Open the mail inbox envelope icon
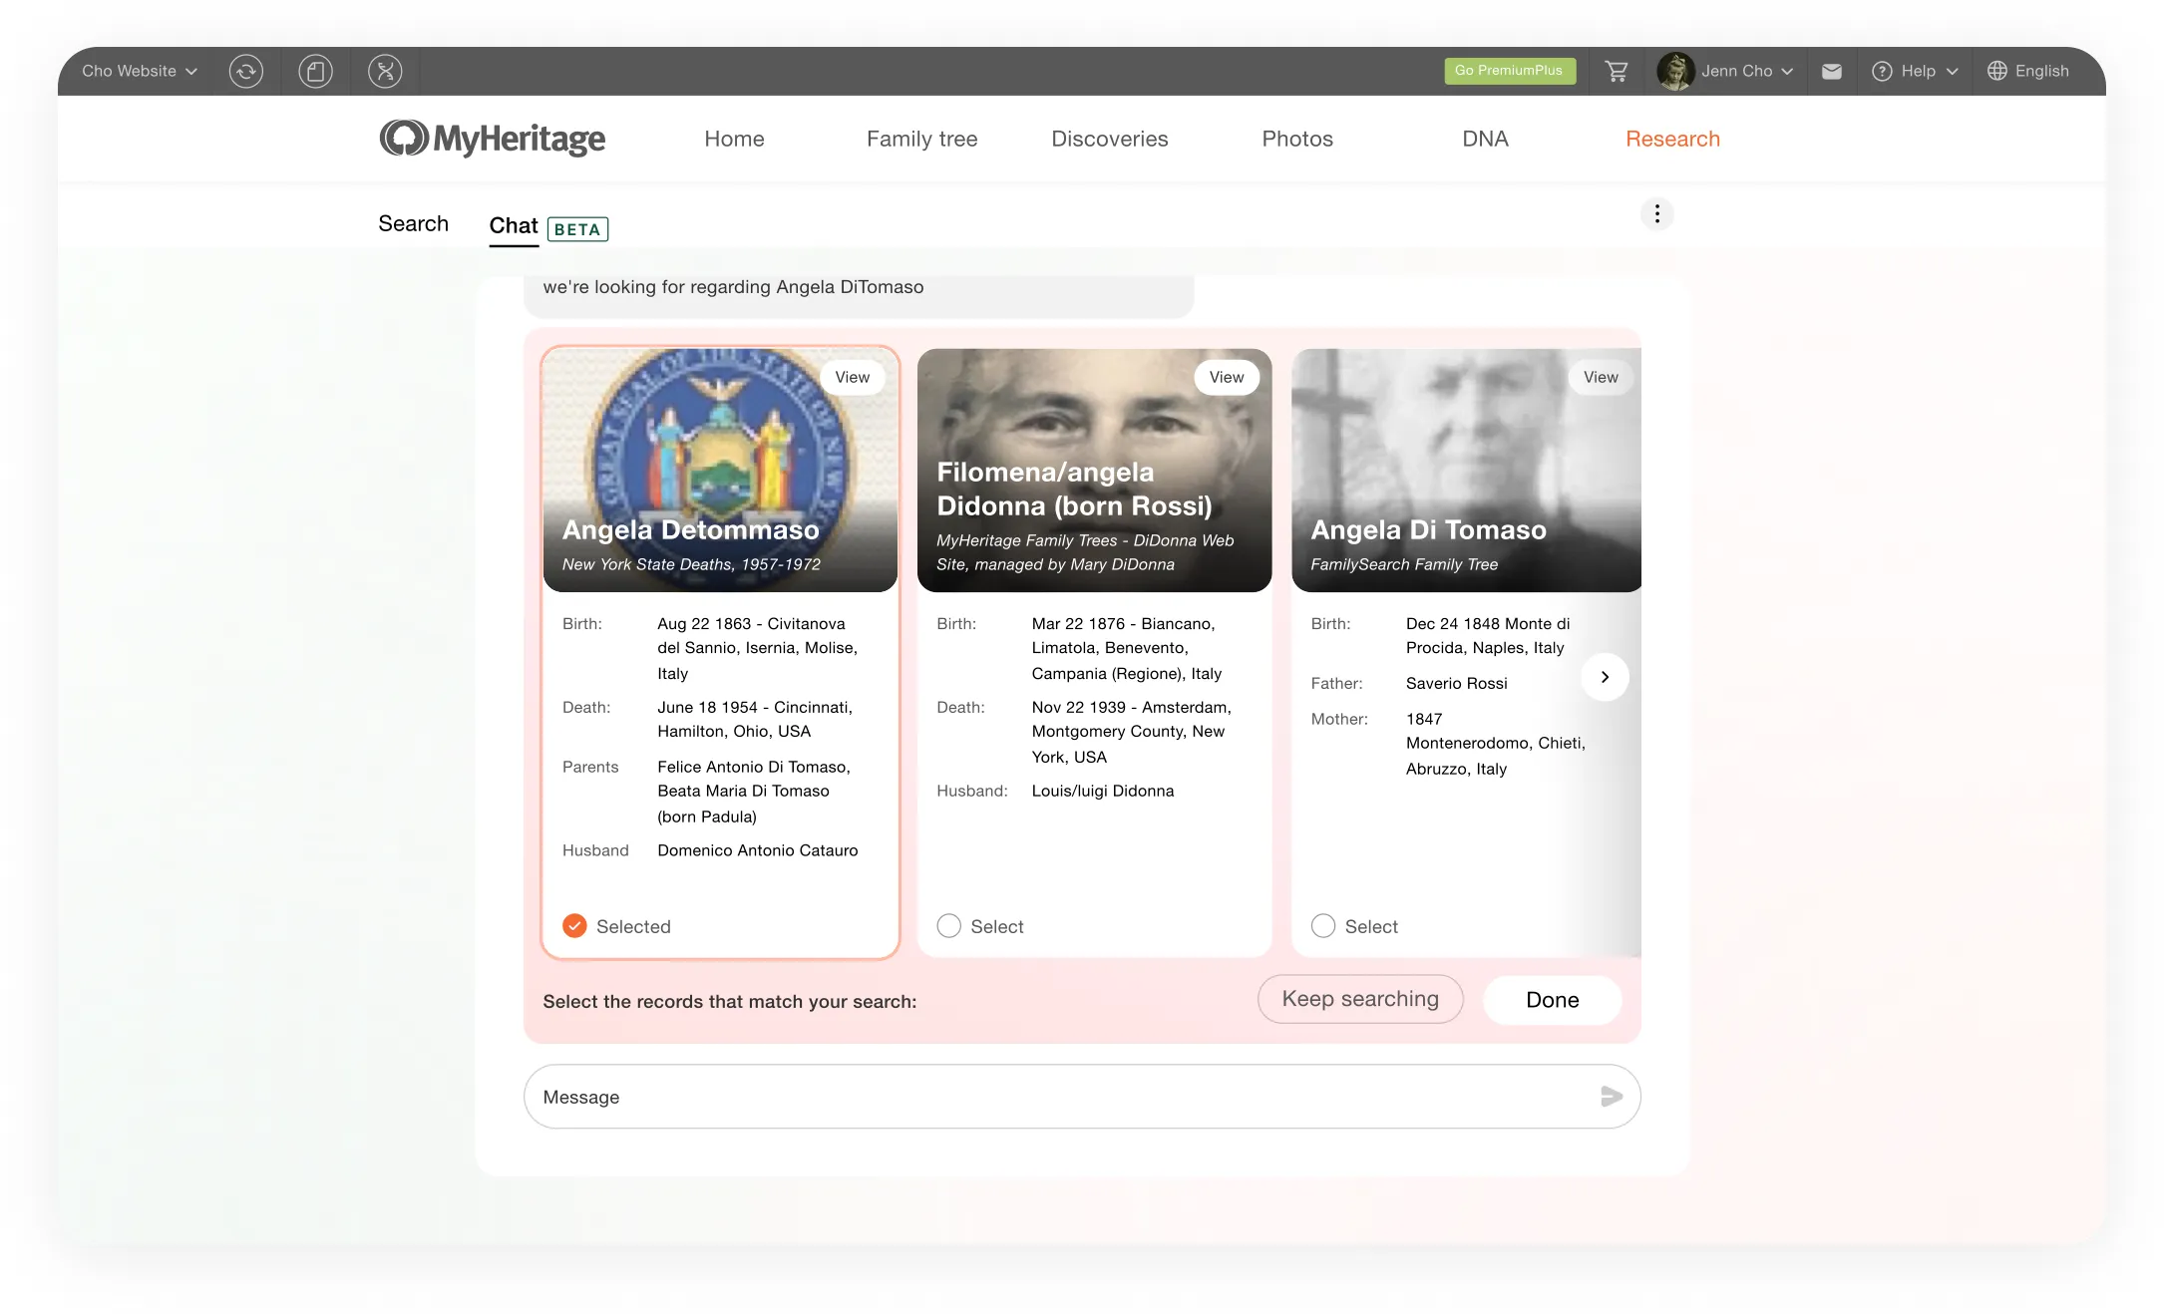The image size is (2164, 1314). [1831, 71]
